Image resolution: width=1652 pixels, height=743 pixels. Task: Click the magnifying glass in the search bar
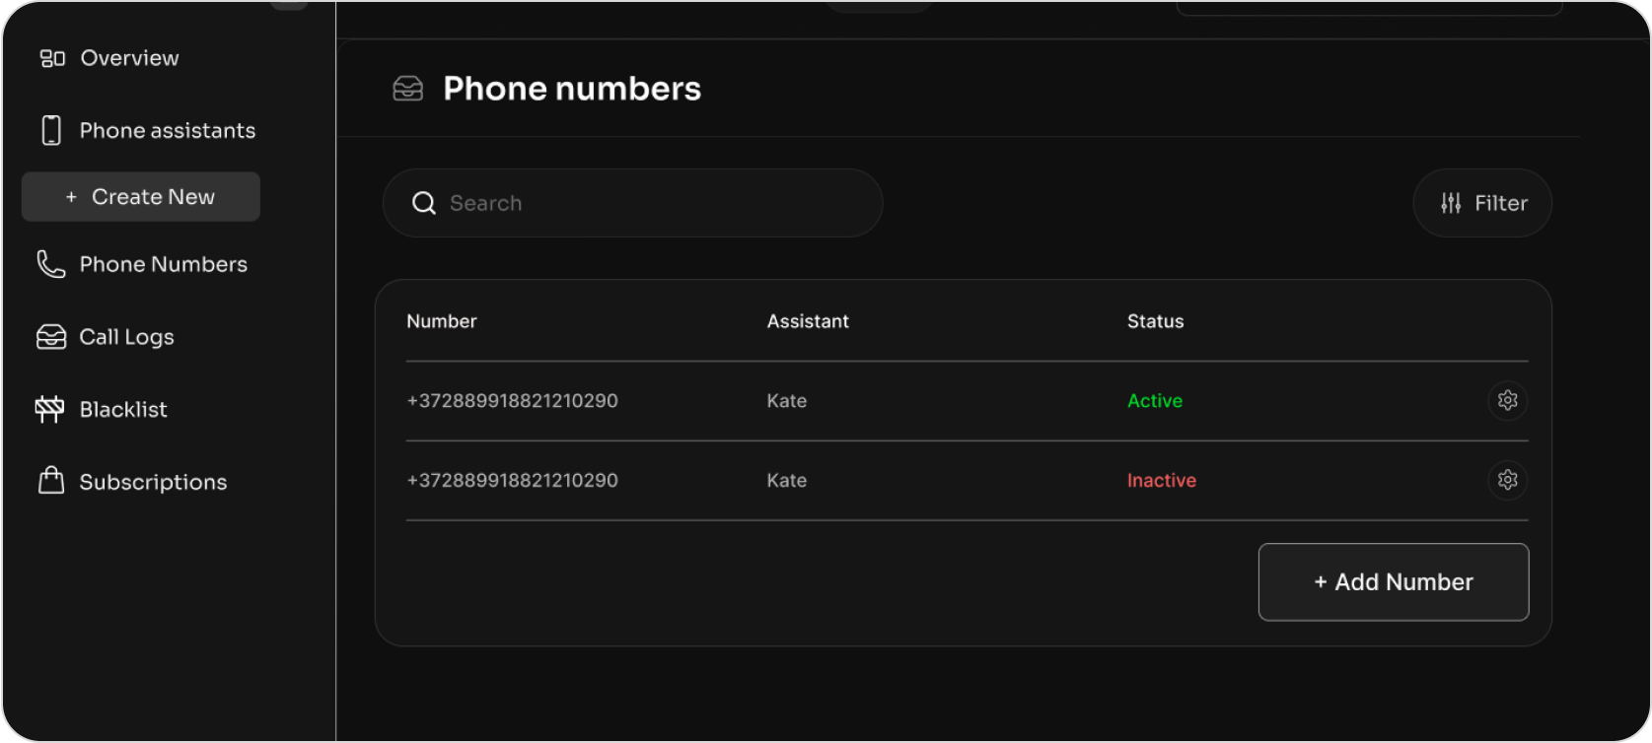tap(424, 203)
